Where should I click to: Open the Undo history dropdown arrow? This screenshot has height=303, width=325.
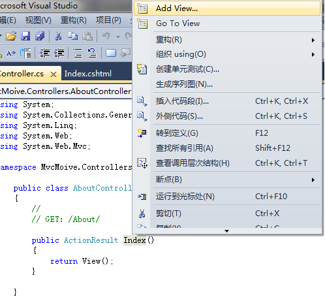click(x=118, y=37)
